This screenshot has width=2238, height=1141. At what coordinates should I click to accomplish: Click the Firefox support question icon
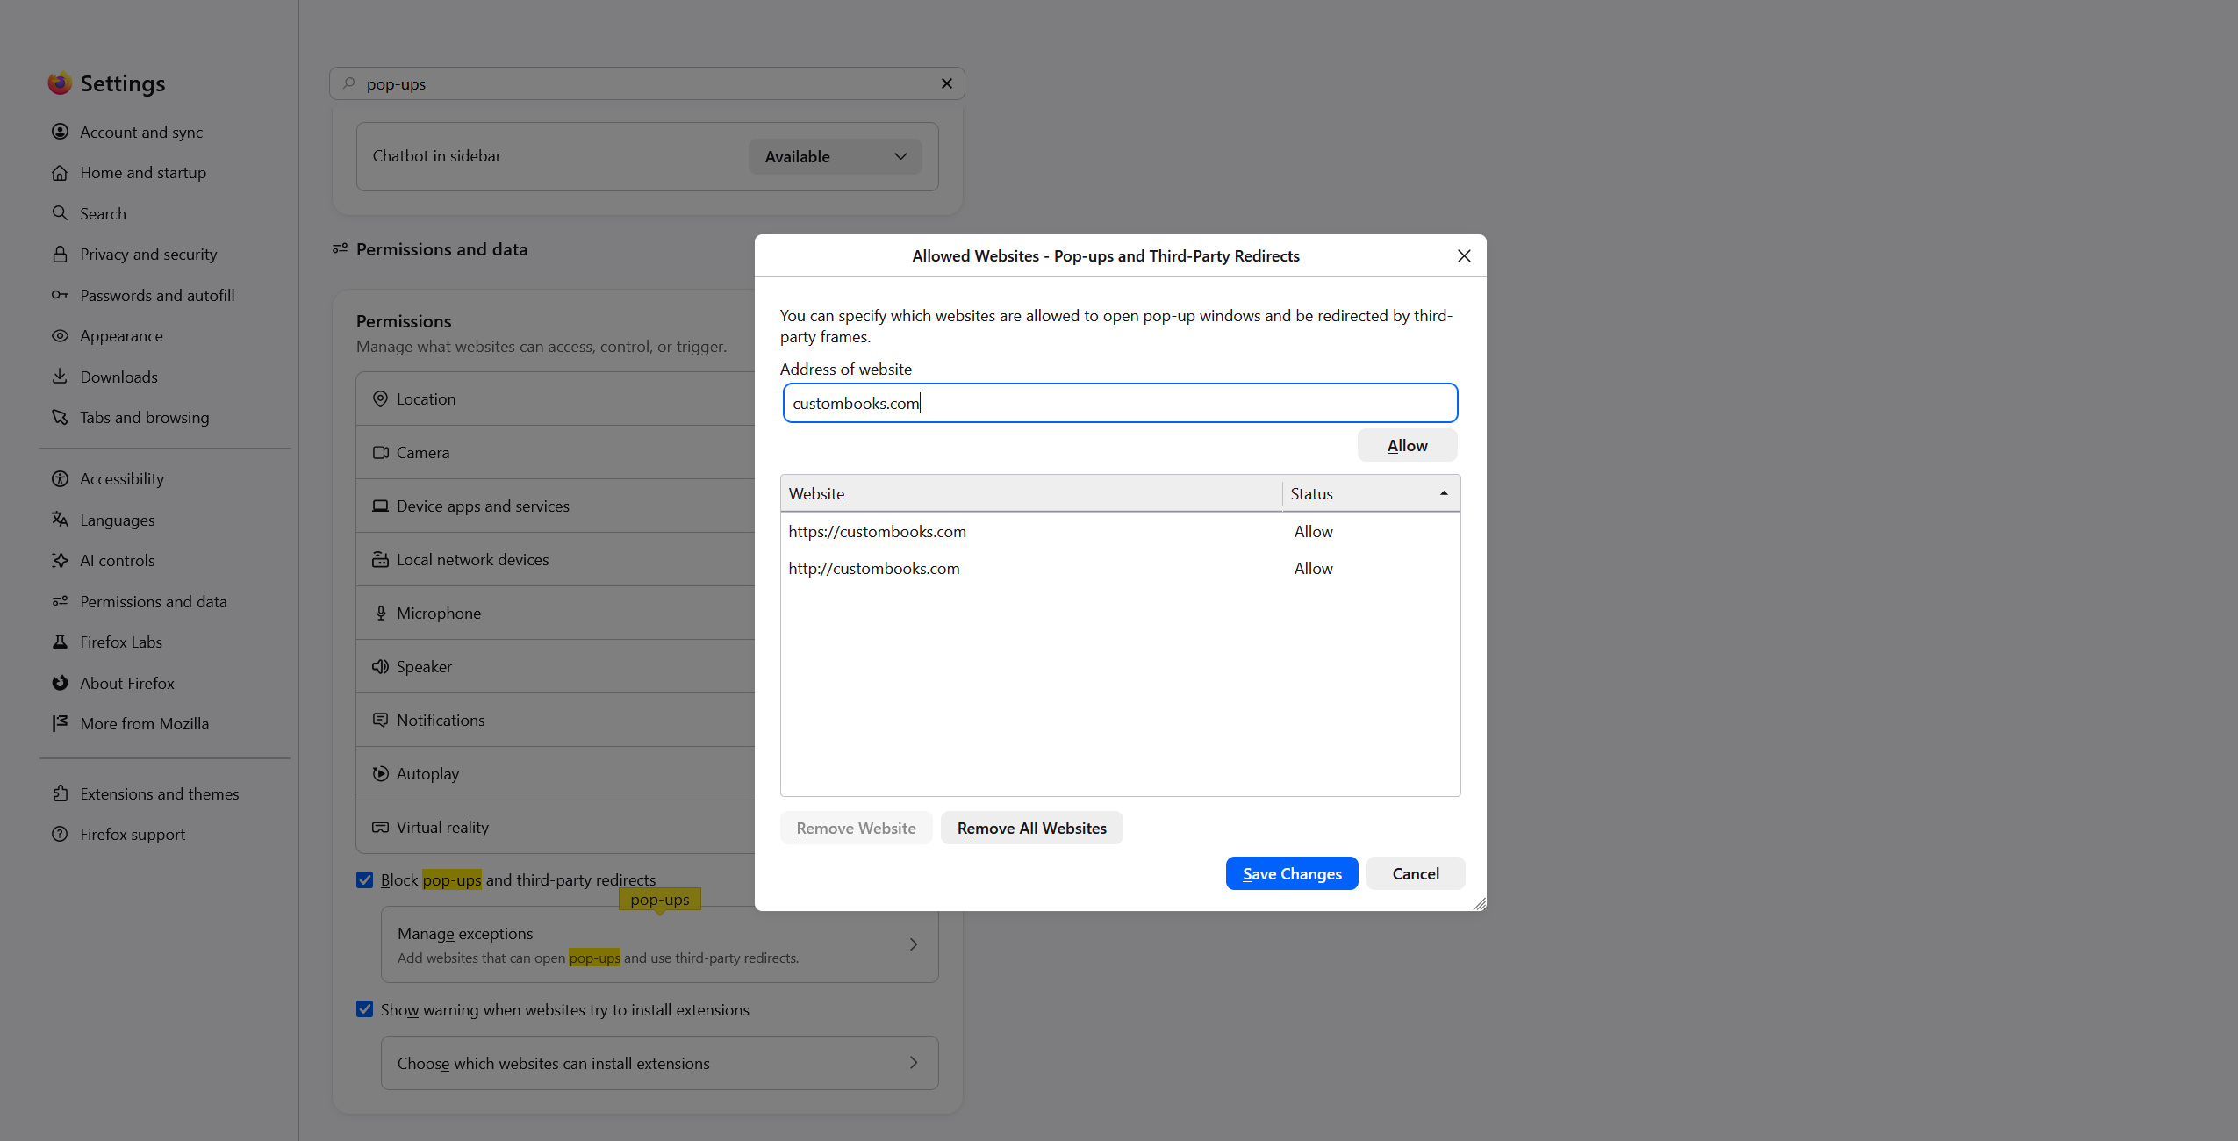coord(60,835)
